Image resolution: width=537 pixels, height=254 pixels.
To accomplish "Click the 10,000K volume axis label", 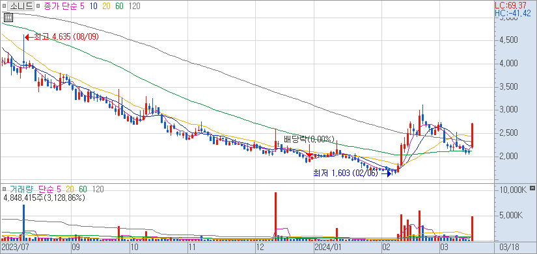I will click(x=512, y=190).
